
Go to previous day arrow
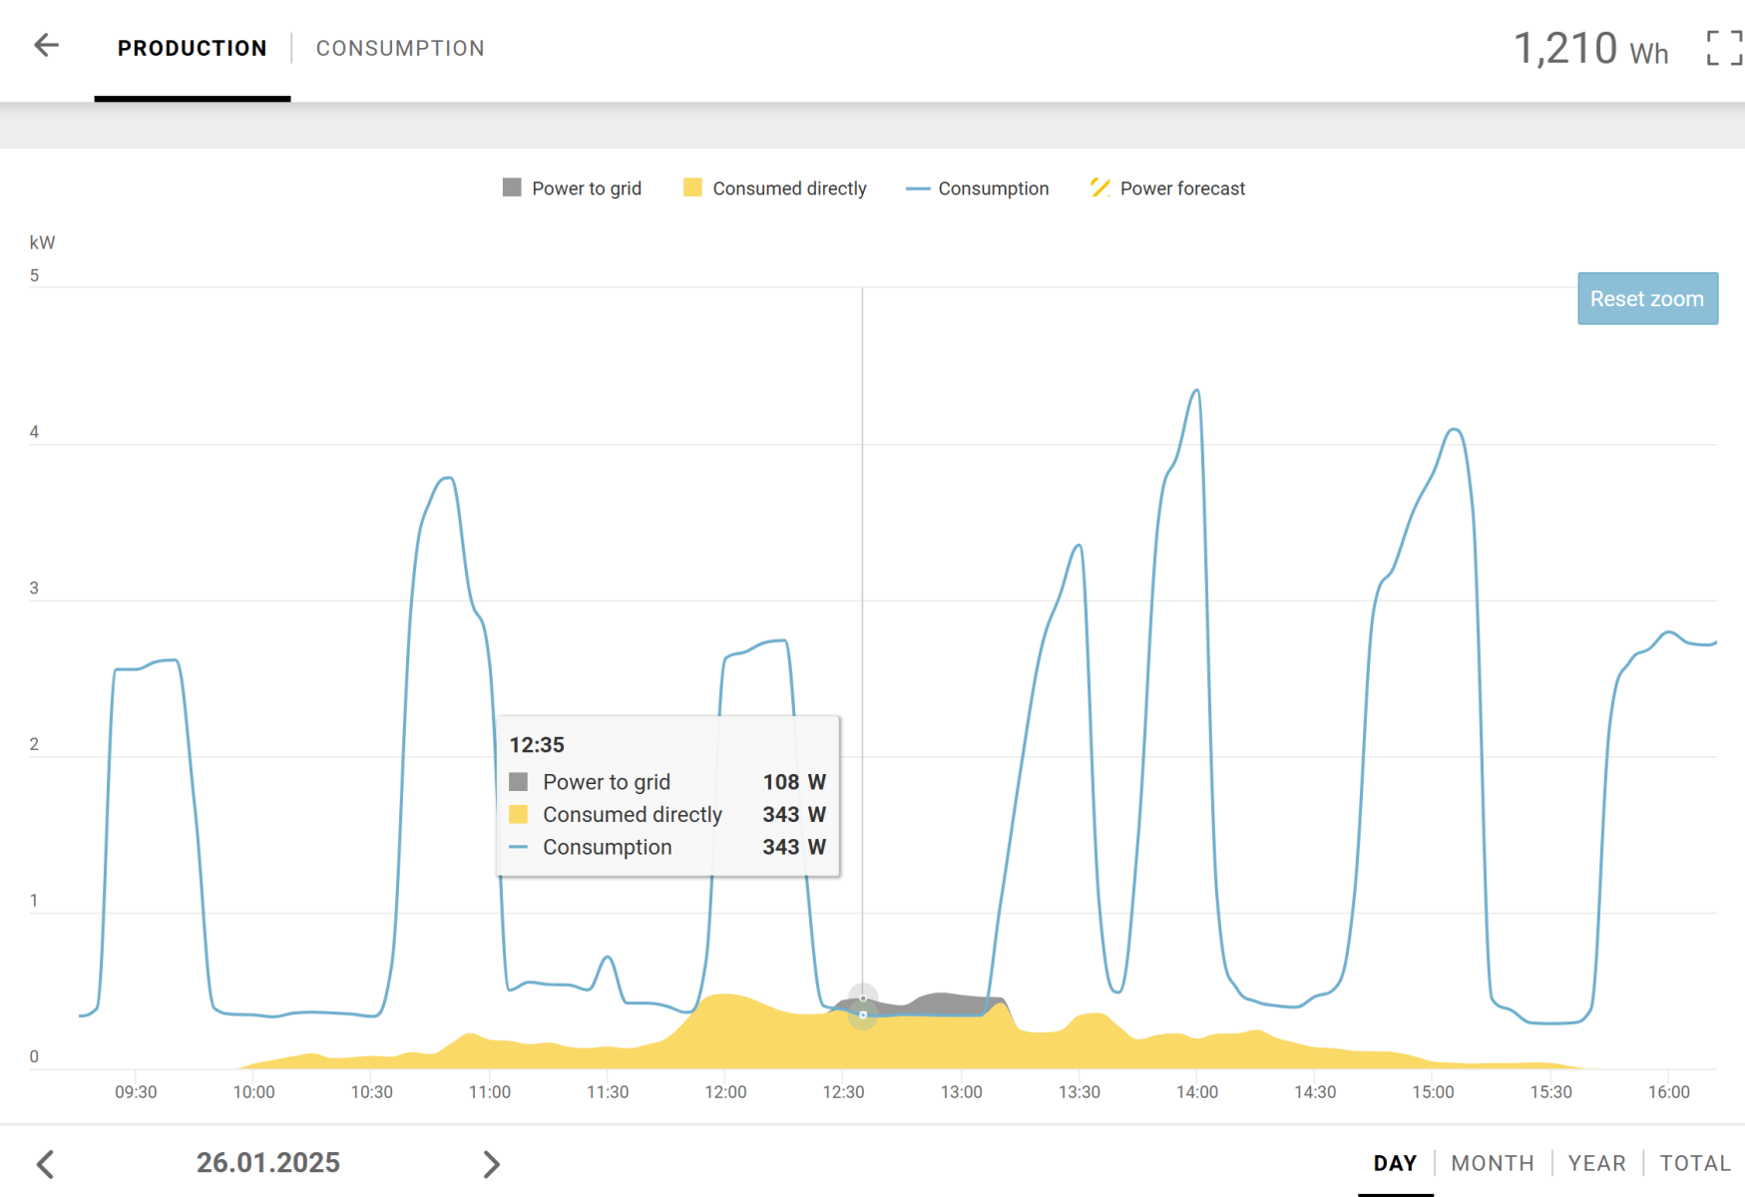coord(45,1163)
